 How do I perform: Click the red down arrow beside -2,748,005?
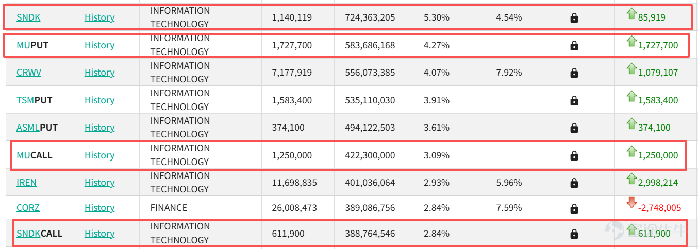[x=631, y=202]
